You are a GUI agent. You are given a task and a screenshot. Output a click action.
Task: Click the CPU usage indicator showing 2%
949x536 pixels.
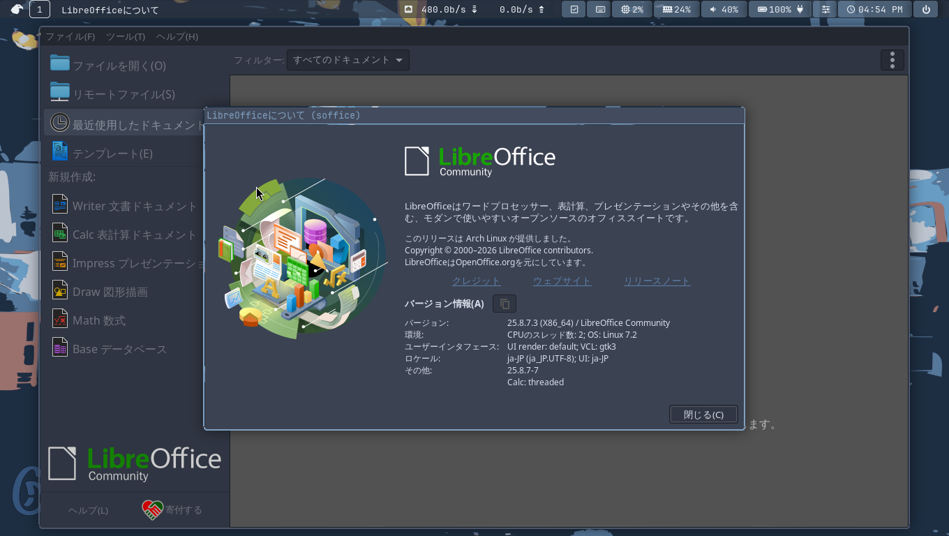632,10
